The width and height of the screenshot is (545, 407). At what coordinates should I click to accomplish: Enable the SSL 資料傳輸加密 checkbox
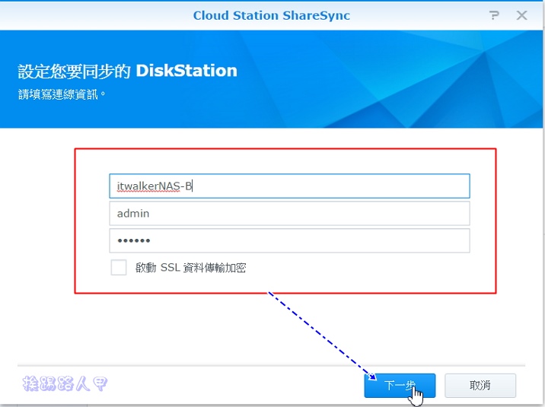[x=119, y=268]
